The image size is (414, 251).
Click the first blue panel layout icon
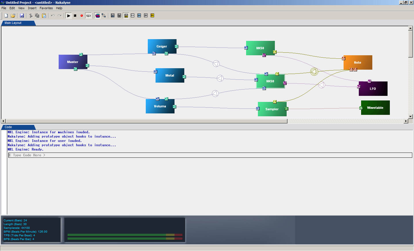click(x=113, y=16)
